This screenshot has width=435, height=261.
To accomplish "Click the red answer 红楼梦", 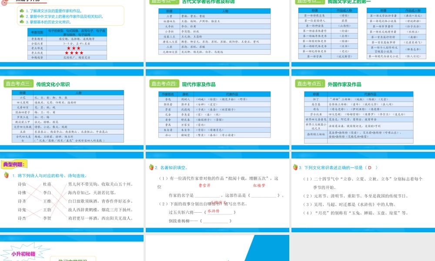I will pos(259,185).
